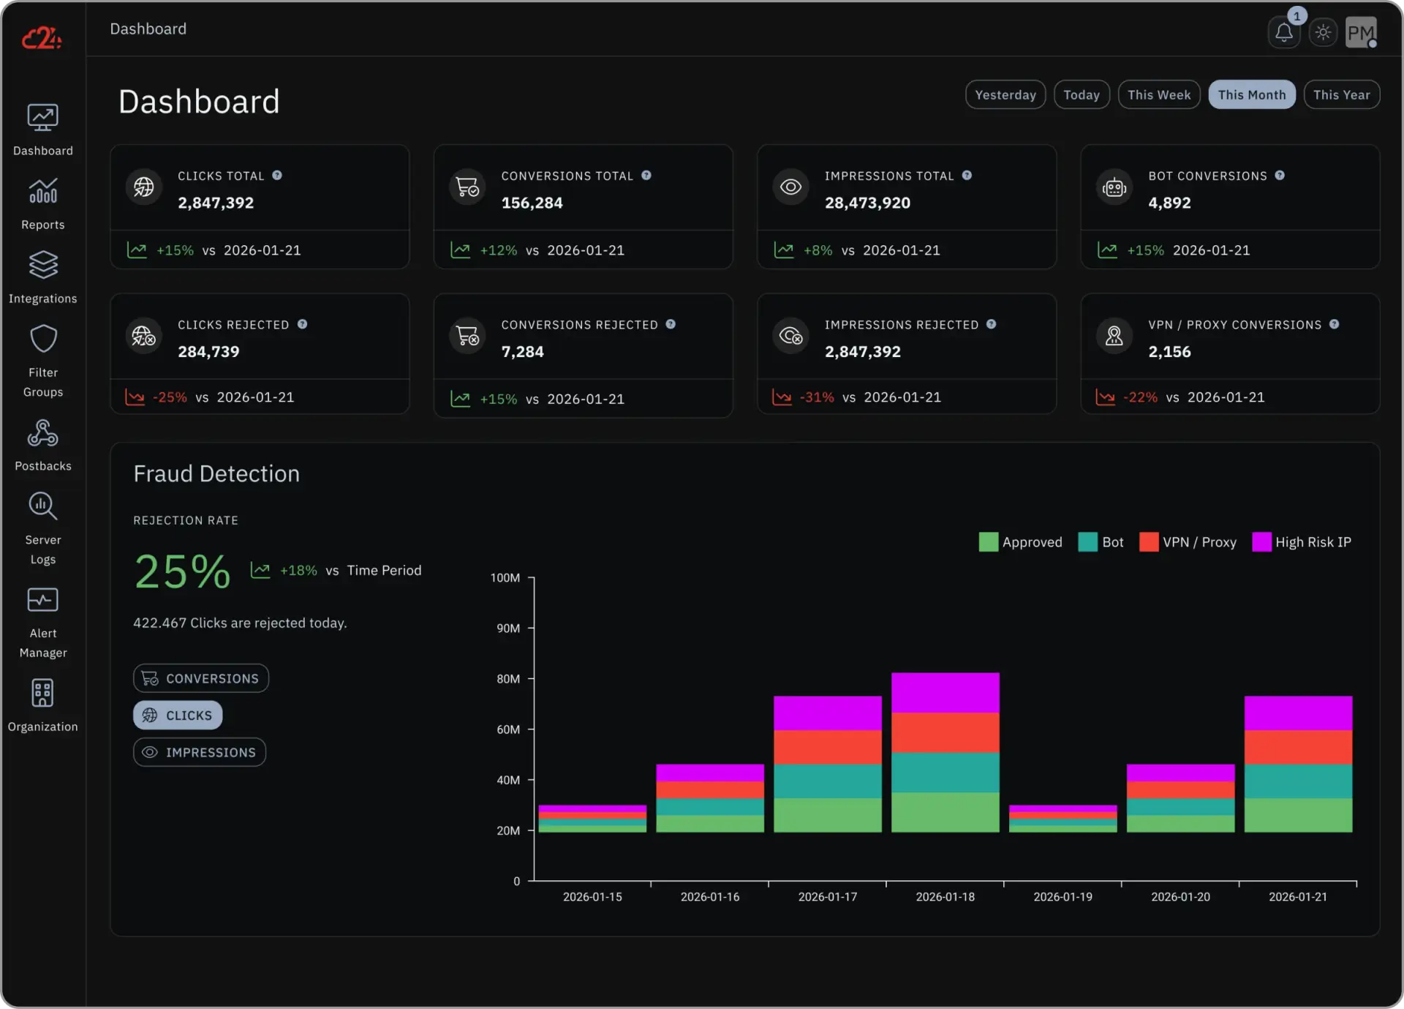
Task: Show Clicks Total info tooltip
Action: [277, 176]
